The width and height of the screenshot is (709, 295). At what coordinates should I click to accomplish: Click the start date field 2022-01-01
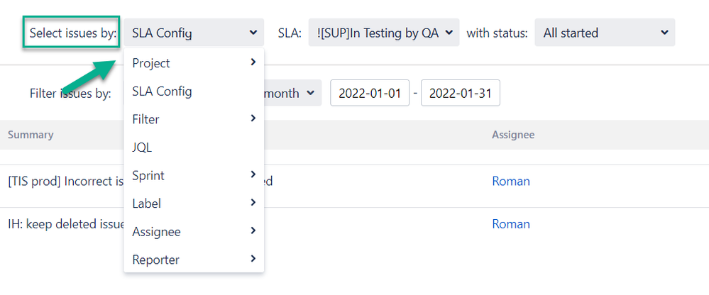[x=370, y=93]
